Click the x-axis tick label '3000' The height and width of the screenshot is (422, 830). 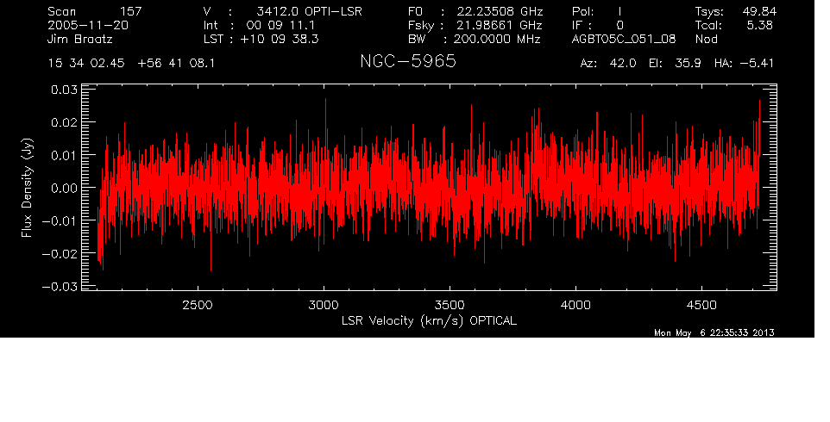324,305
